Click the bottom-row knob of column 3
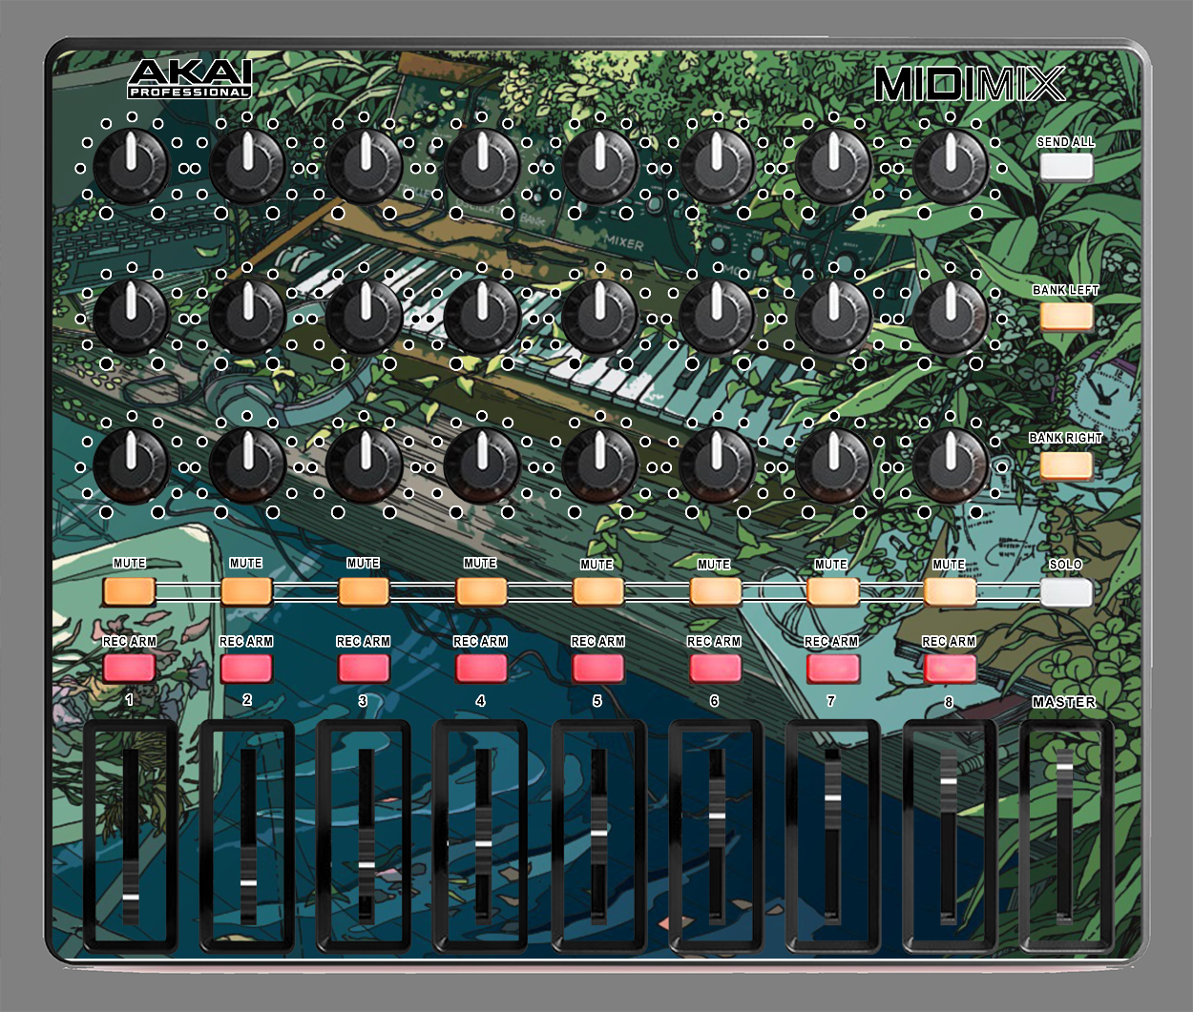Image resolution: width=1193 pixels, height=1012 pixels. click(364, 465)
